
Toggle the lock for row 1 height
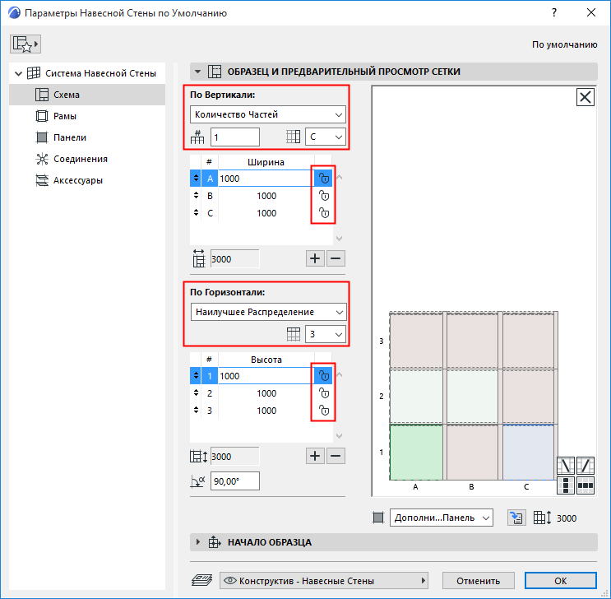point(324,376)
